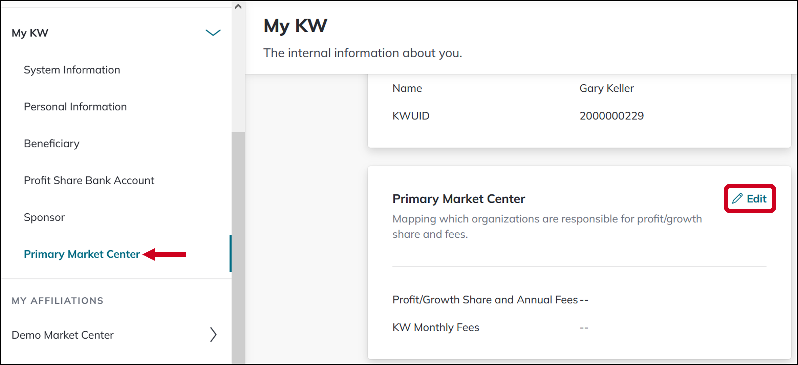Open Profit Share Bank Account section

pyautogui.click(x=89, y=180)
